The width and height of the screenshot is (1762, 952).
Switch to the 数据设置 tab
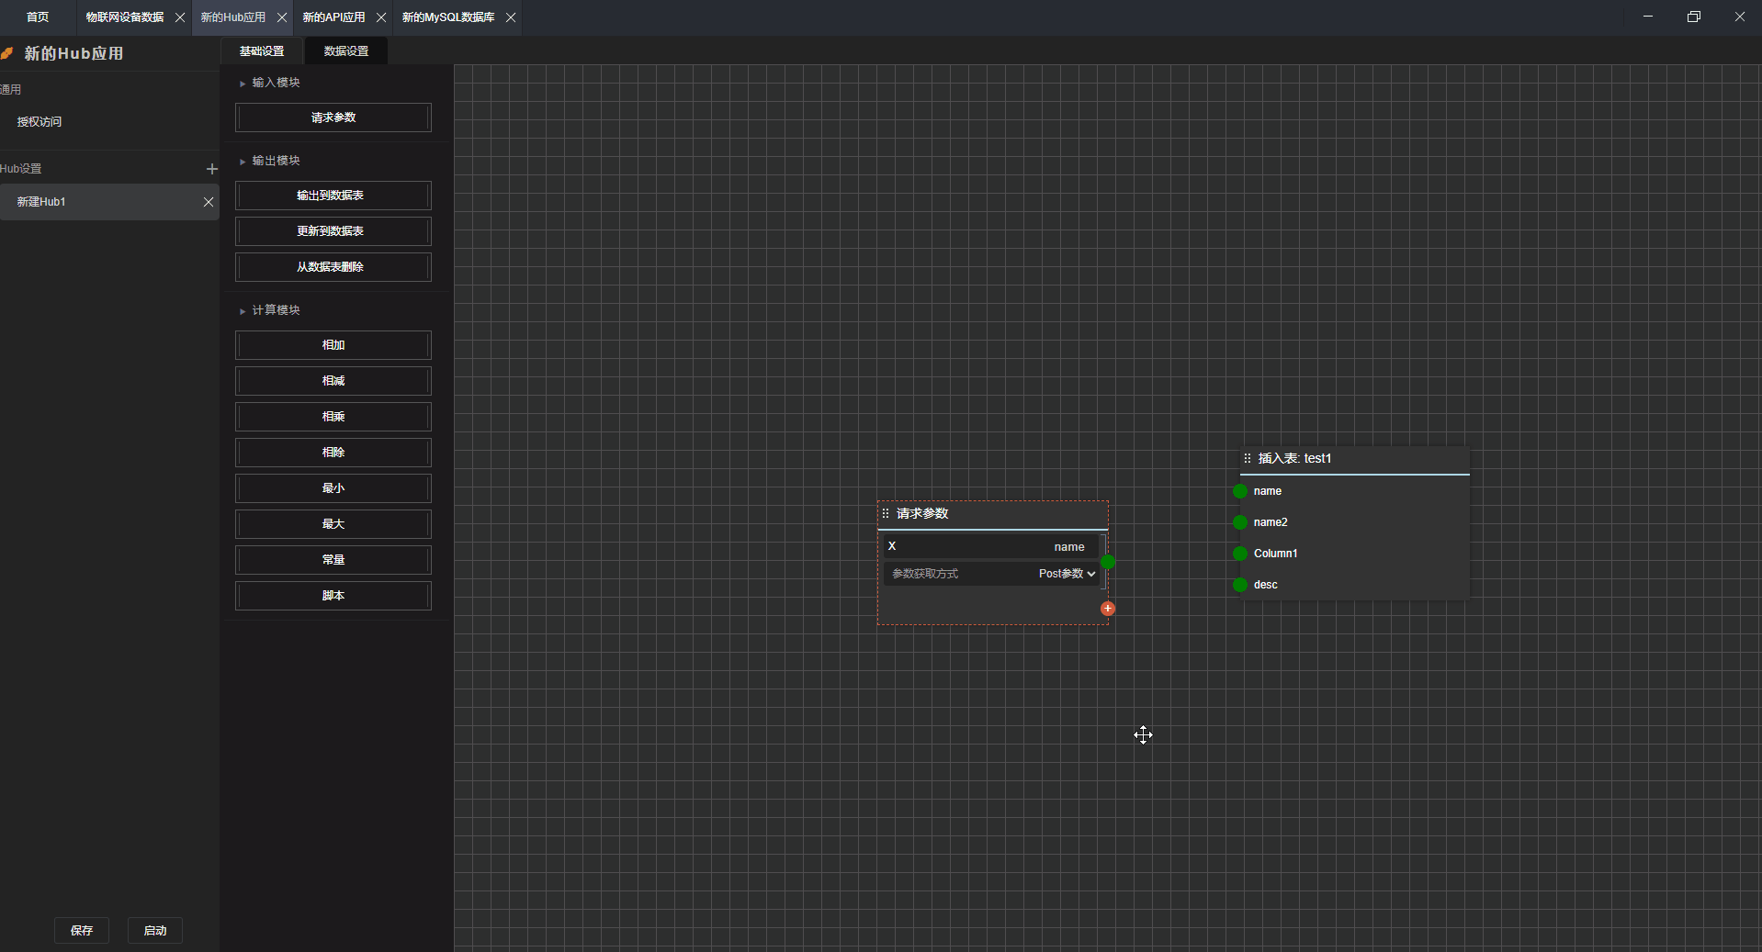346,51
